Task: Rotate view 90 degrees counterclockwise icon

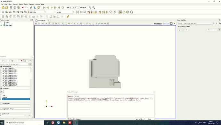Action: pos(115,12)
